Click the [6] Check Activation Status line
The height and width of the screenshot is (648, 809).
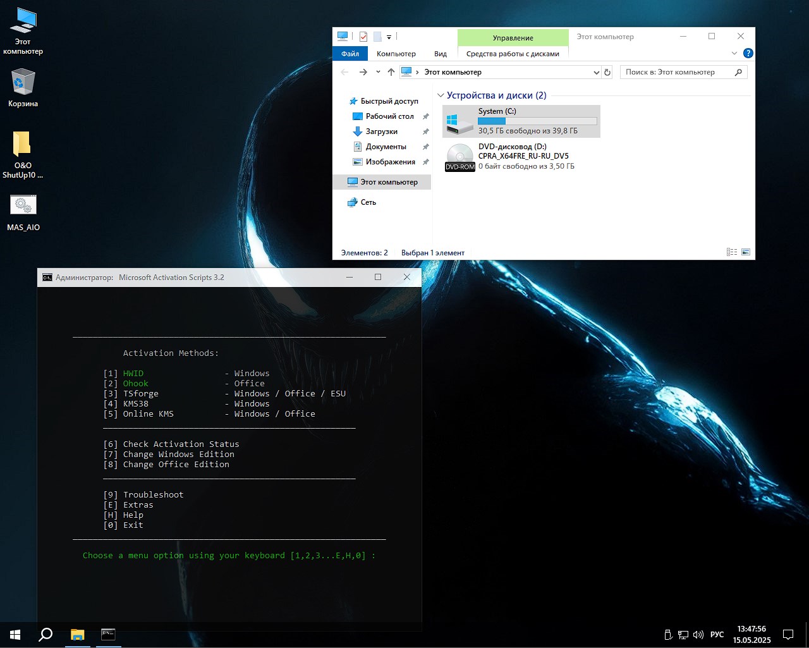(x=171, y=444)
